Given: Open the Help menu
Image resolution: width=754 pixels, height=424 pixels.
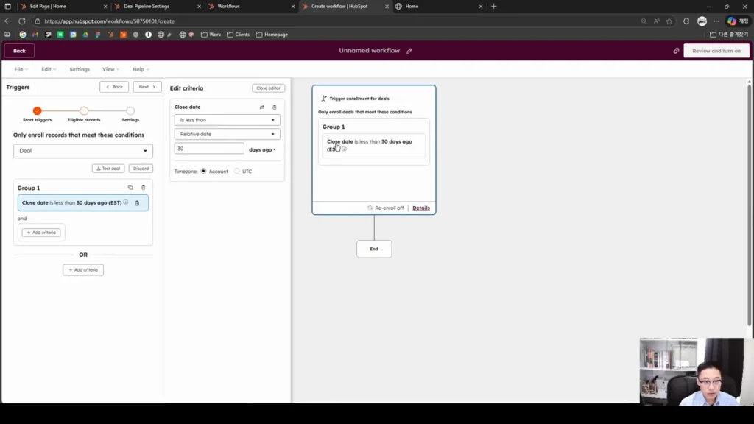Looking at the screenshot, I should (141, 70).
